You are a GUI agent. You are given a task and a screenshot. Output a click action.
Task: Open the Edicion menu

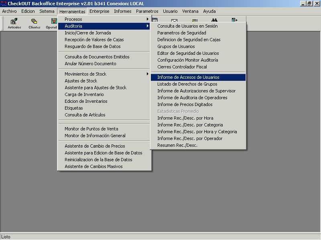(x=28, y=11)
